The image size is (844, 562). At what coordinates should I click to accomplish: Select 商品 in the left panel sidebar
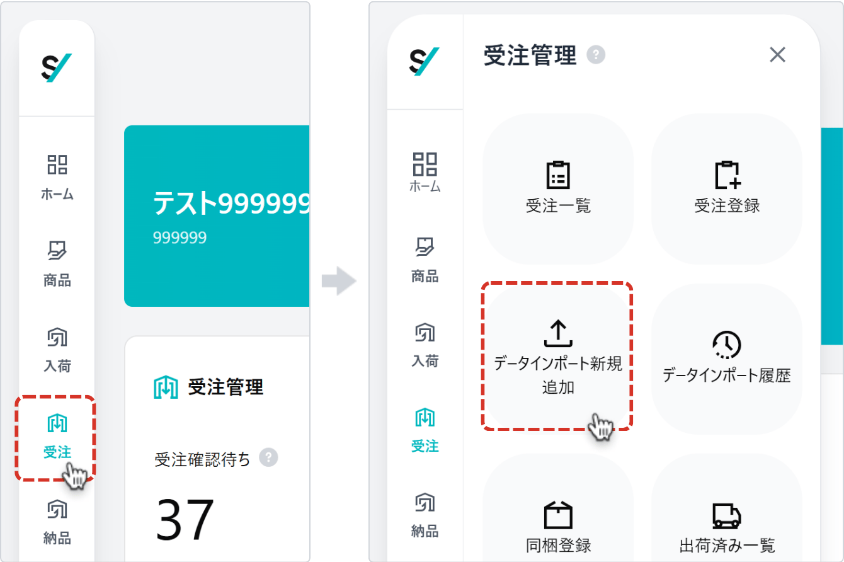pos(57,263)
